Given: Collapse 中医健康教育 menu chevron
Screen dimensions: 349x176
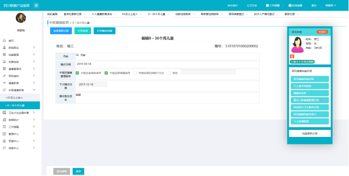Looking at the screenshot, I should click(x=34, y=90).
